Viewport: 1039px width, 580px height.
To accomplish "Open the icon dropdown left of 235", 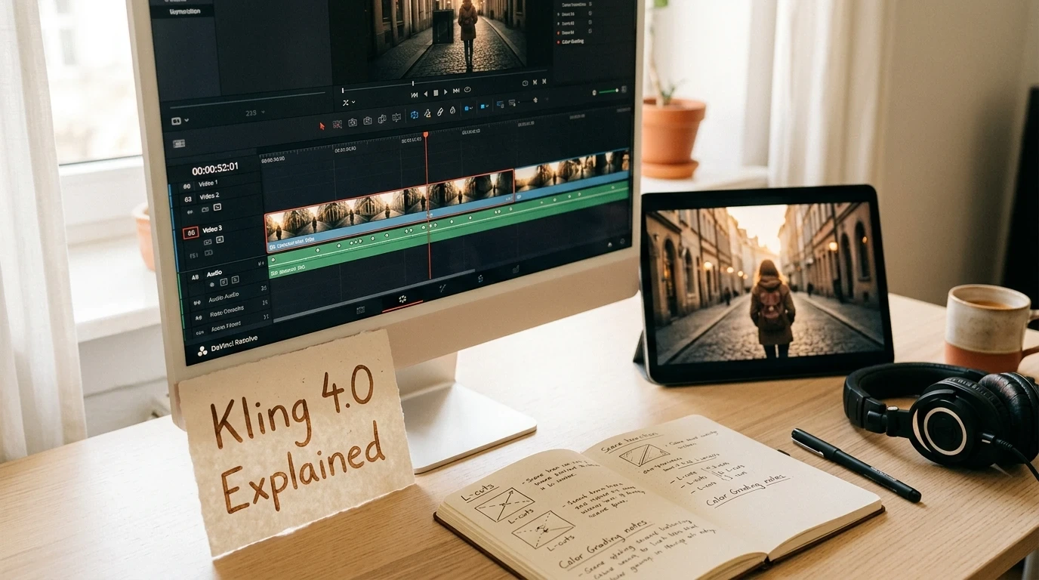I will (x=180, y=120).
